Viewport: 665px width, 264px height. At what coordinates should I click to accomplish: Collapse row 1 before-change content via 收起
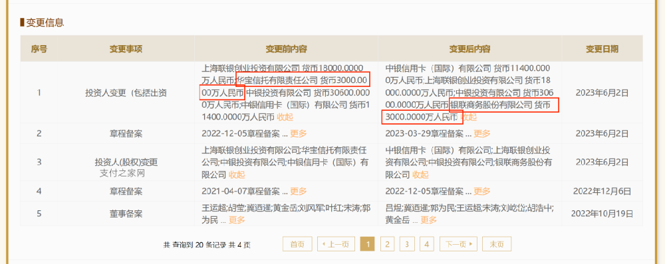285,117
